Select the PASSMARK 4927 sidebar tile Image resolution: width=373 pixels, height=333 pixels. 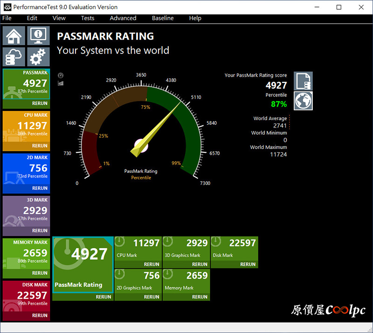coord(27,84)
